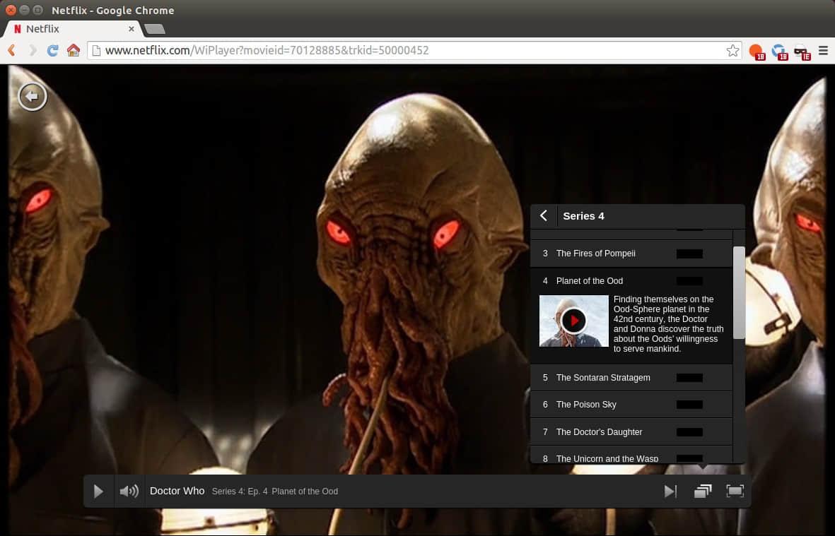The height and width of the screenshot is (536, 835).
Task: Select episode 7 The Doctor's Daughter
Action: point(599,432)
